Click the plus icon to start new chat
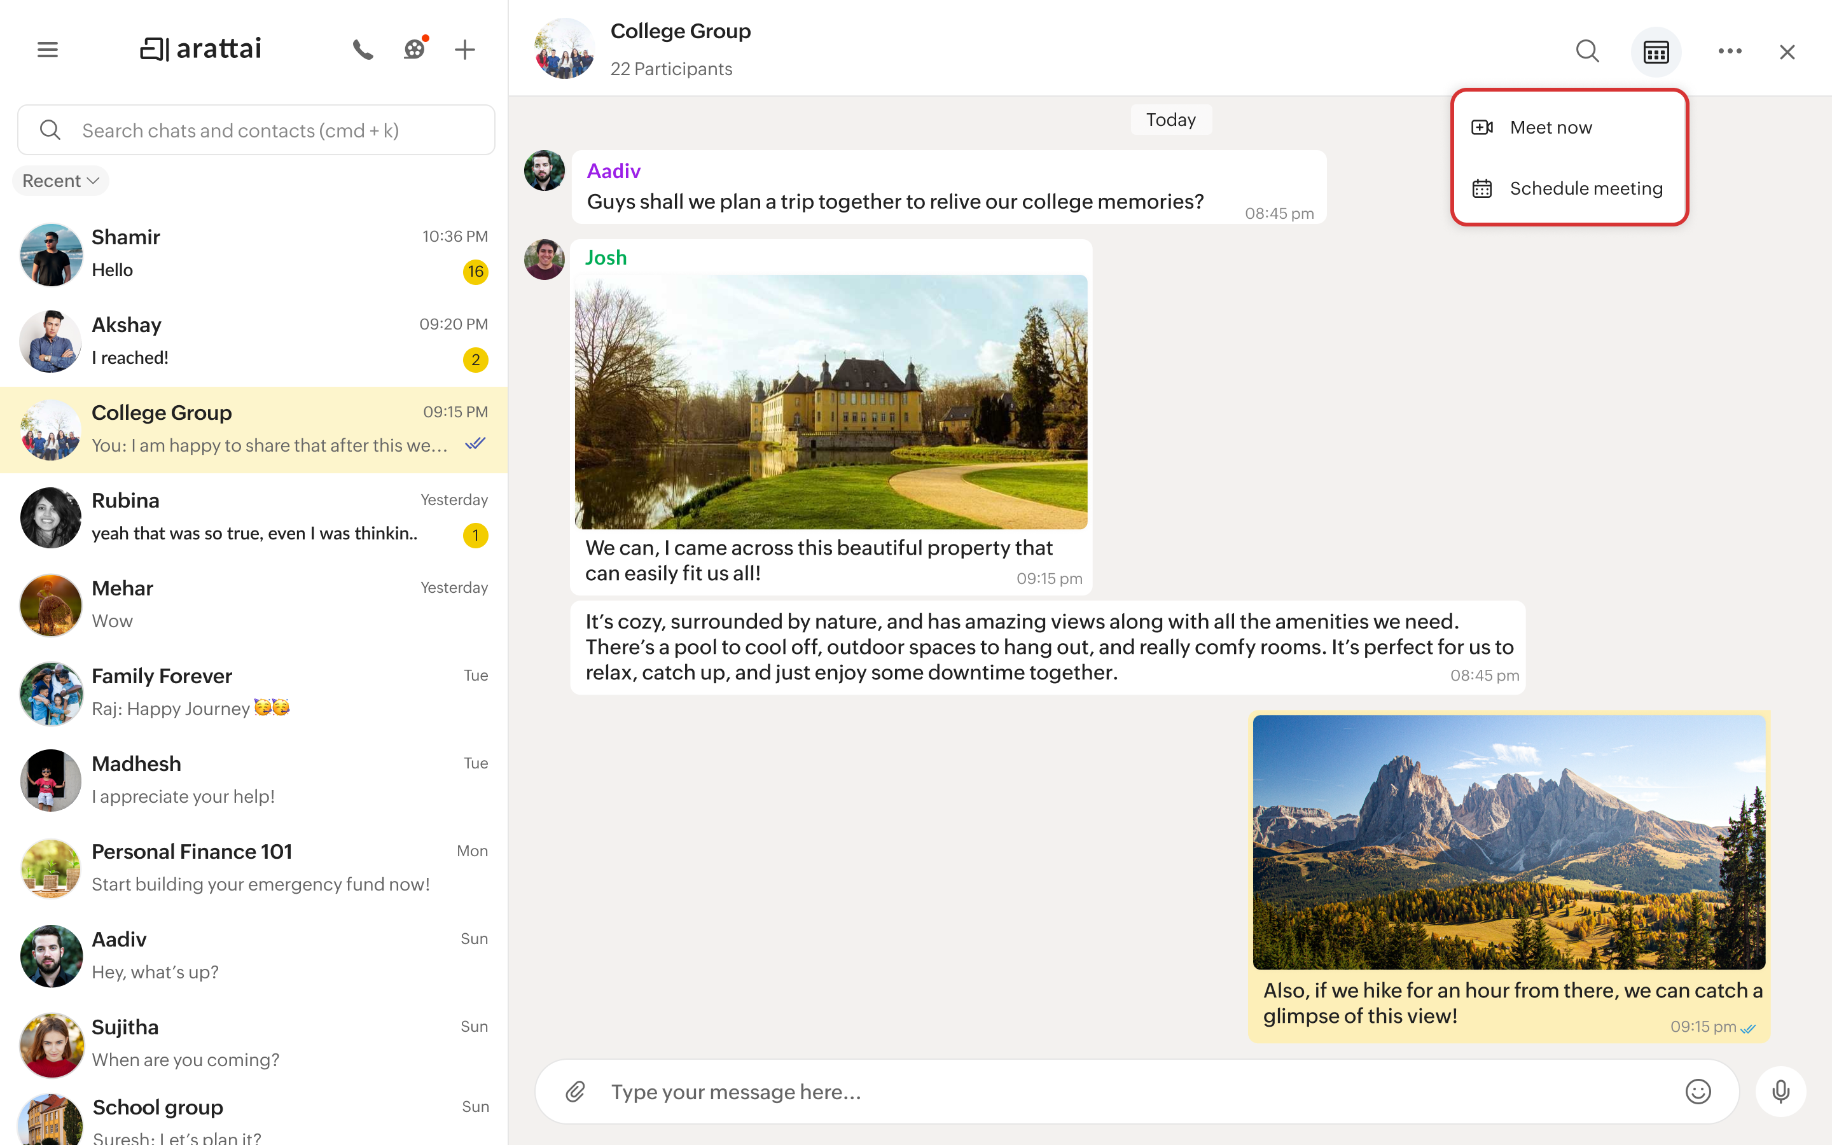This screenshot has height=1145, width=1832. tap(465, 50)
